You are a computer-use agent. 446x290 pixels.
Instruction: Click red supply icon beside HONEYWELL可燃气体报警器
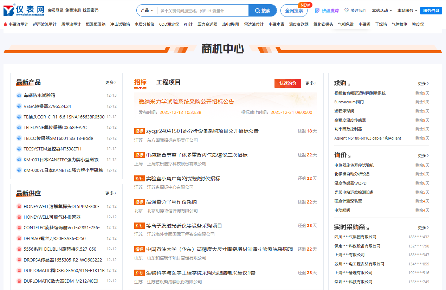coord(19,217)
